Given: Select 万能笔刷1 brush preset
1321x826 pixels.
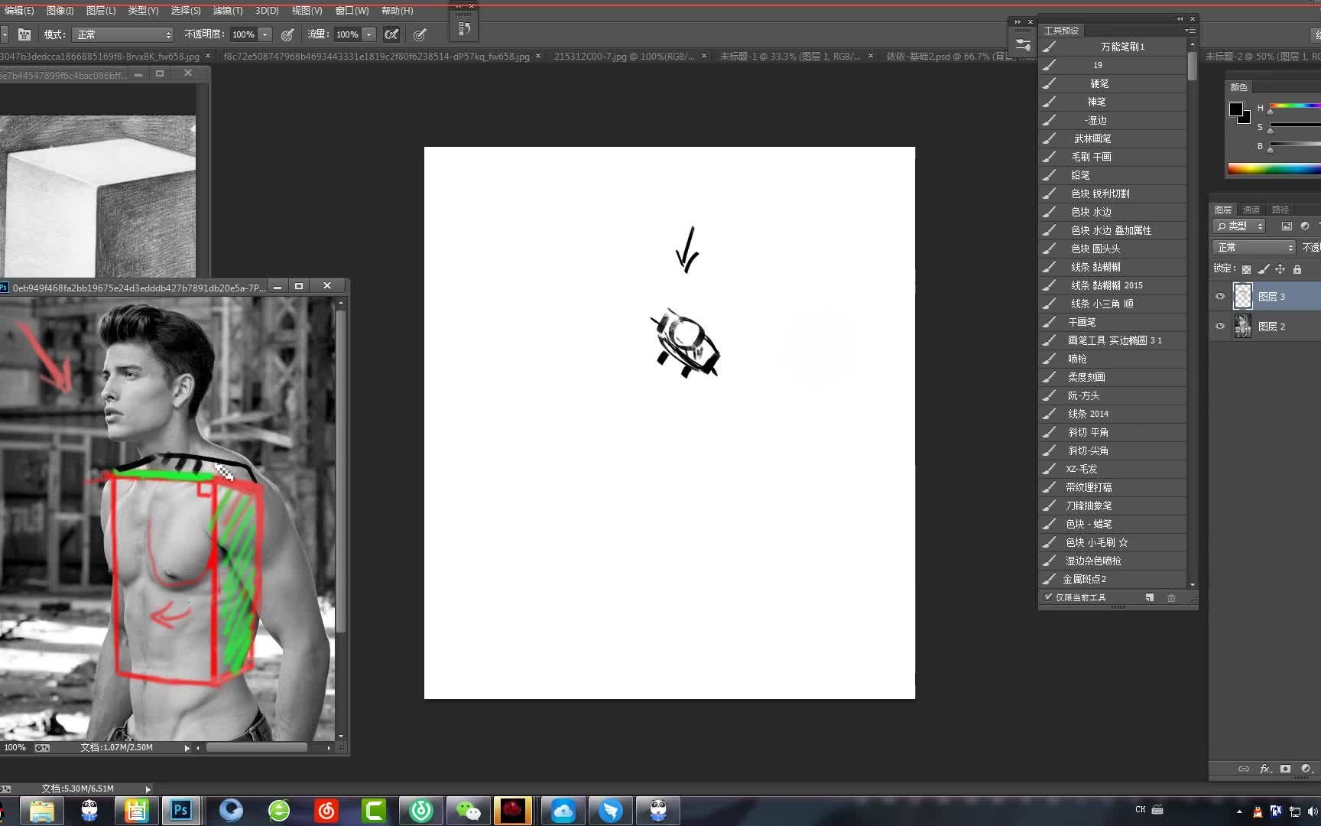Looking at the screenshot, I should 1112,47.
